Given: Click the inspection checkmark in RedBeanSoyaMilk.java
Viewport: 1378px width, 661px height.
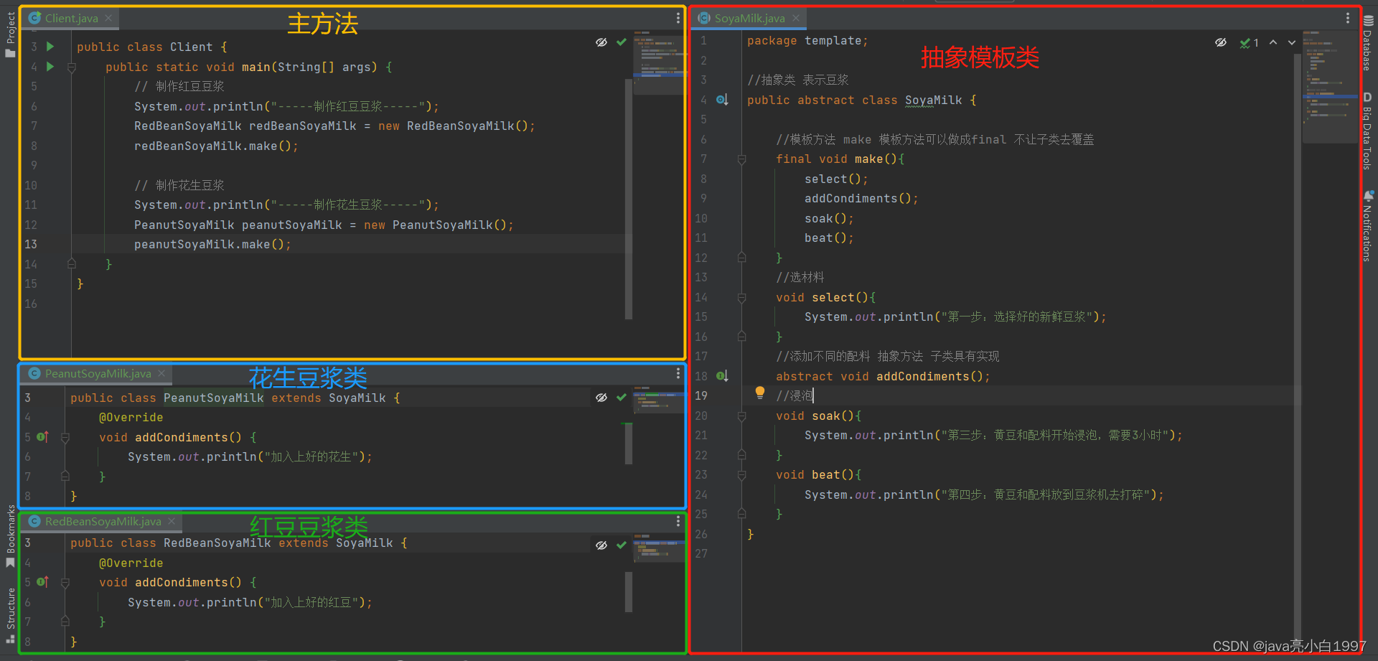Looking at the screenshot, I should click(x=622, y=545).
